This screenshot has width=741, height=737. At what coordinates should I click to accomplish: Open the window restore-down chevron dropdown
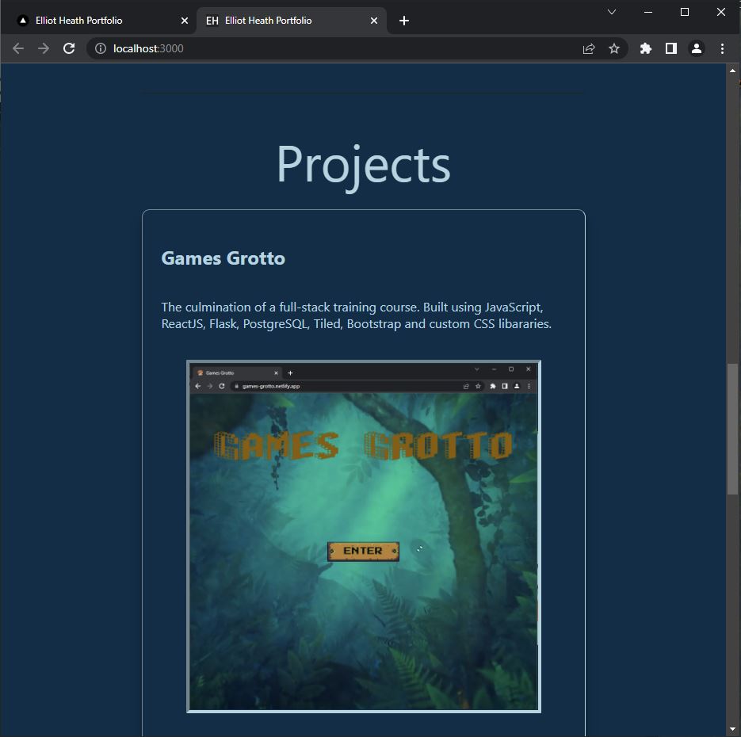click(x=611, y=12)
